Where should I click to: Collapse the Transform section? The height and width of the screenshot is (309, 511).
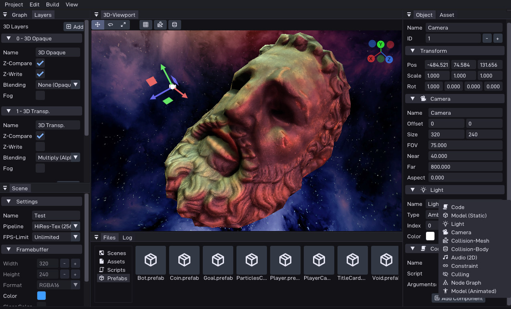pos(412,51)
